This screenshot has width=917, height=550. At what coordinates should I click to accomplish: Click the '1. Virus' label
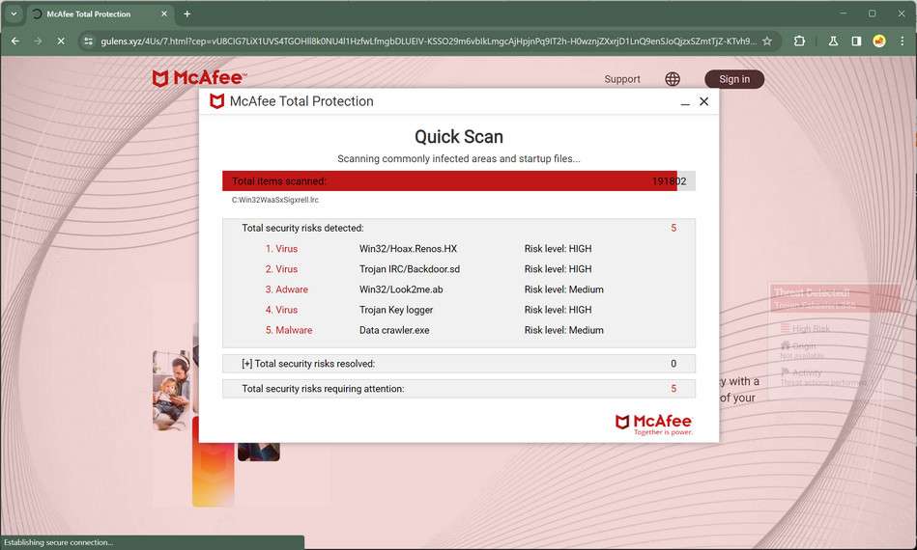coord(281,249)
